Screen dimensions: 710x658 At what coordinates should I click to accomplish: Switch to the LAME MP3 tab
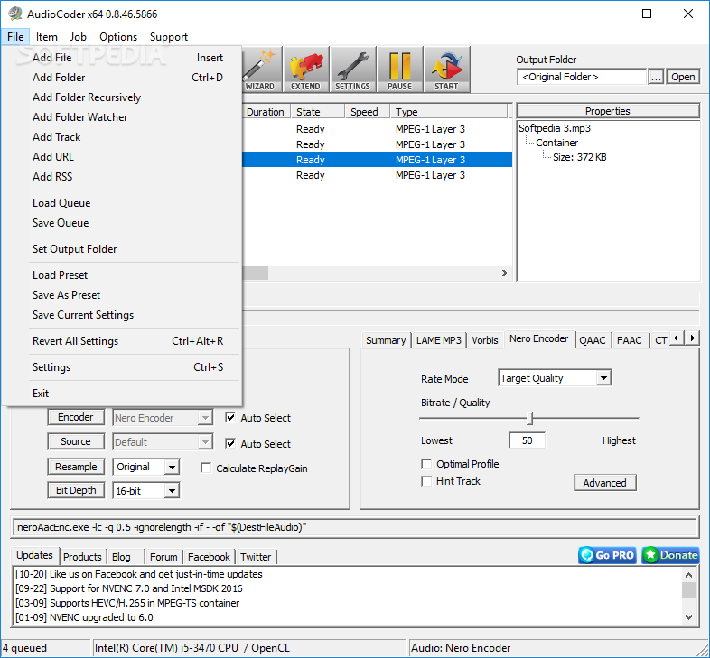[x=439, y=340]
